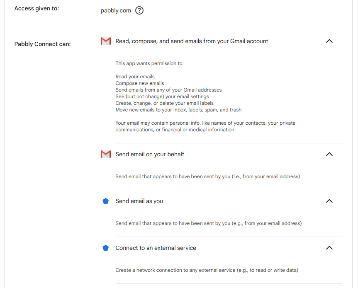Screen dimensions: 358x288
Task: Click Gmail icon next to Read, compose, and send
Action: (x=106, y=41)
